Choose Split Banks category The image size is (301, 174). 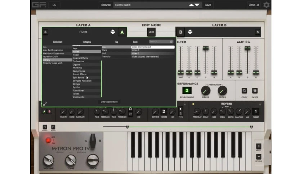pos(86,78)
